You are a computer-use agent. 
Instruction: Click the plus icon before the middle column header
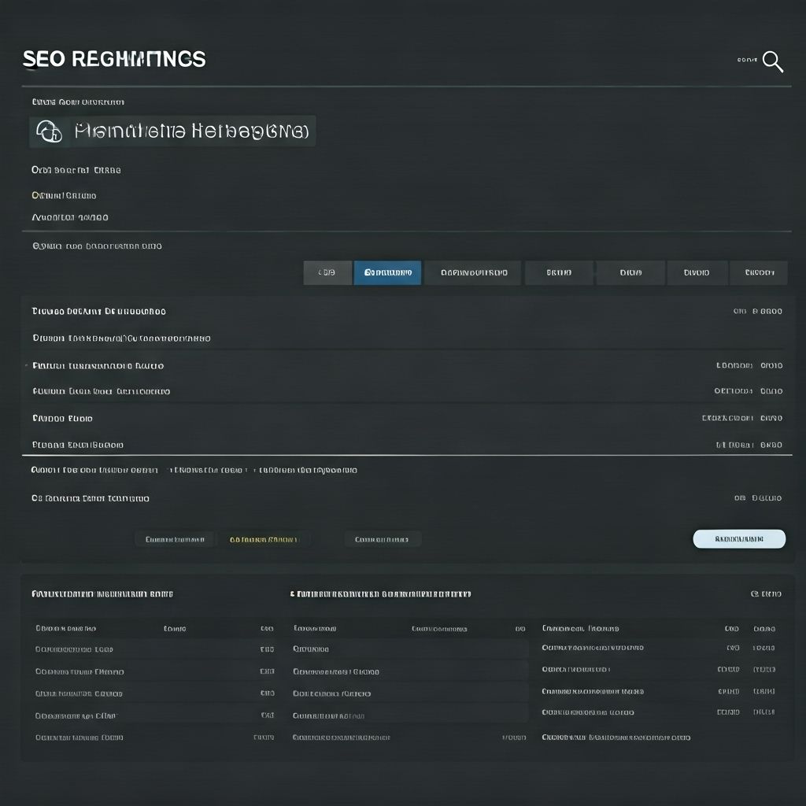pos(291,593)
